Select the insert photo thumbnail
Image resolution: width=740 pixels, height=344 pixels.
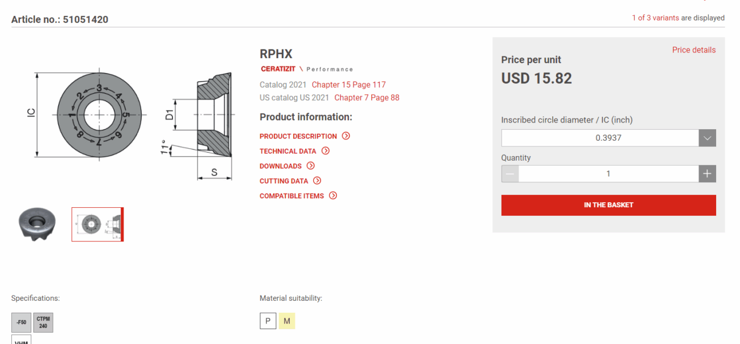point(37,224)
